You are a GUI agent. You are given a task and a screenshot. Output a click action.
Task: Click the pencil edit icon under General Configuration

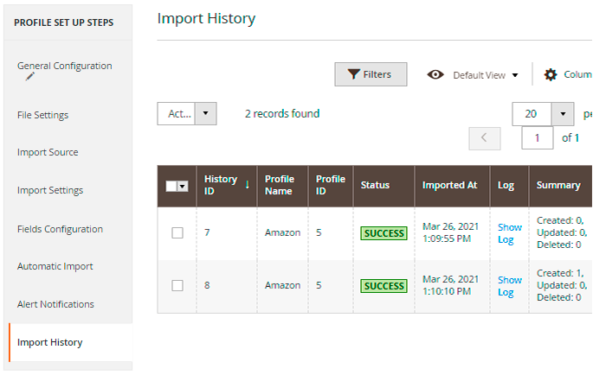pyautogui.click(x=31, y=77)
